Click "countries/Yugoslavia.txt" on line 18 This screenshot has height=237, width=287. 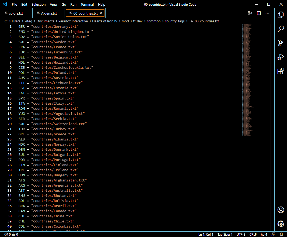pyautogui.click(x=58, y=114)
